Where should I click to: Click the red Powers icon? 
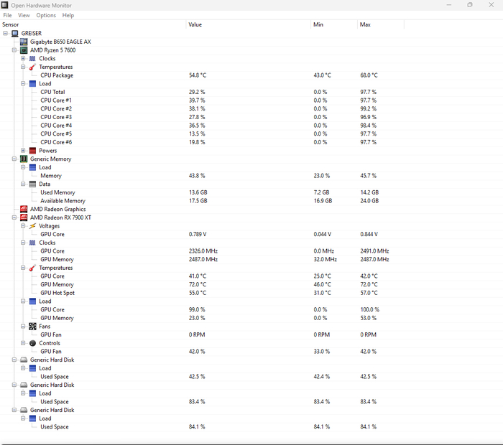point(32,151)
